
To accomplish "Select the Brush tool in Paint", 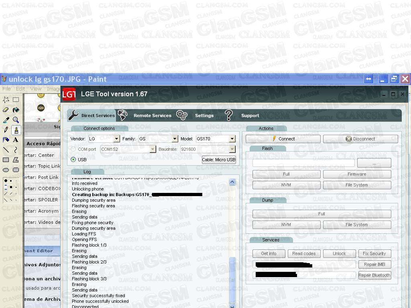I will [16, 130].
